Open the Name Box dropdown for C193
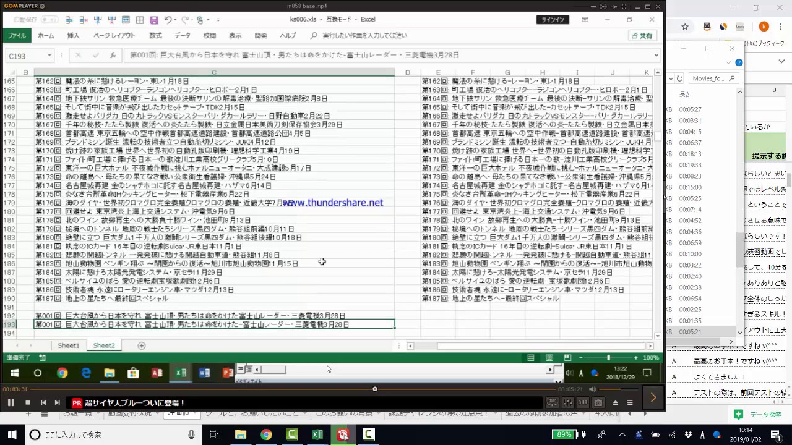This screenshot has height=445, width=792. click(x=49, y=56)
